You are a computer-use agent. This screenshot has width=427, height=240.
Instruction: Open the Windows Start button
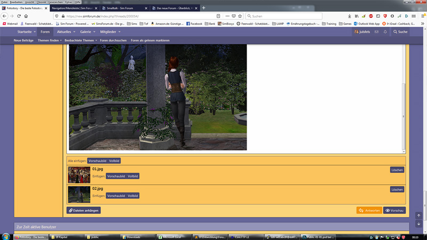6,236
